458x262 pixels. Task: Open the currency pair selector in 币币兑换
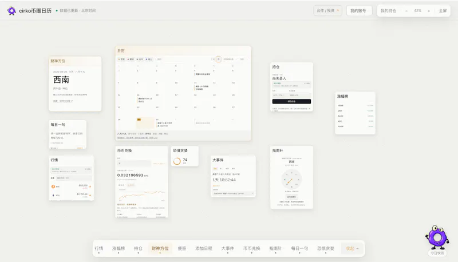coord(159,164)
